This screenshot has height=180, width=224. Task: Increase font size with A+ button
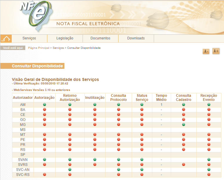pyautogui.click(x=216, y=51)
